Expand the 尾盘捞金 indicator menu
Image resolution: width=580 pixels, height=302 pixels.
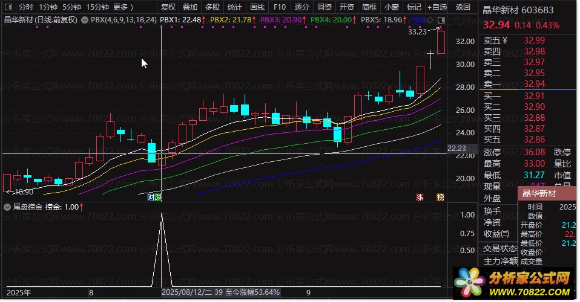click(7, 207)
